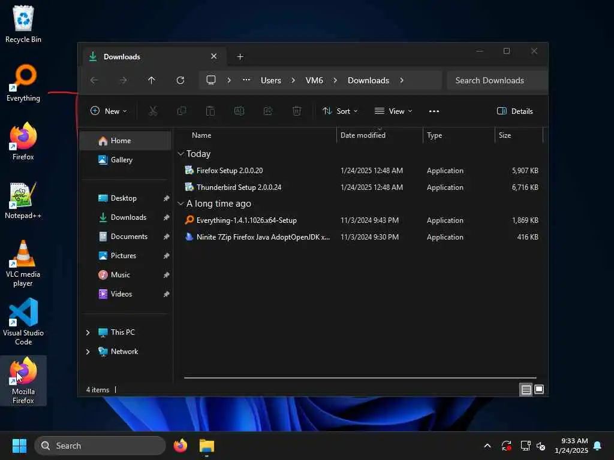Screen dimensions: 614x460
Task: Collapse the A long time ago group
Action: point(180,204)
